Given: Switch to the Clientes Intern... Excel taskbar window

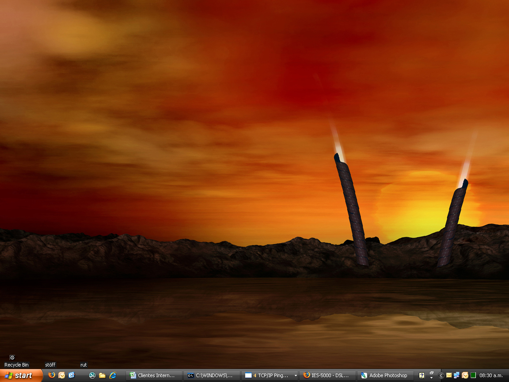Looking at the screenshot, I should (155, 375).
